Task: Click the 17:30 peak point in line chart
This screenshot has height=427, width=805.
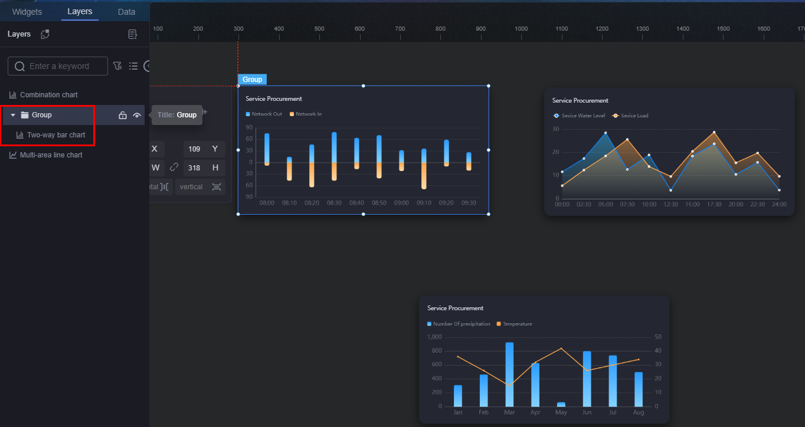Action: (x=714, y=132)
